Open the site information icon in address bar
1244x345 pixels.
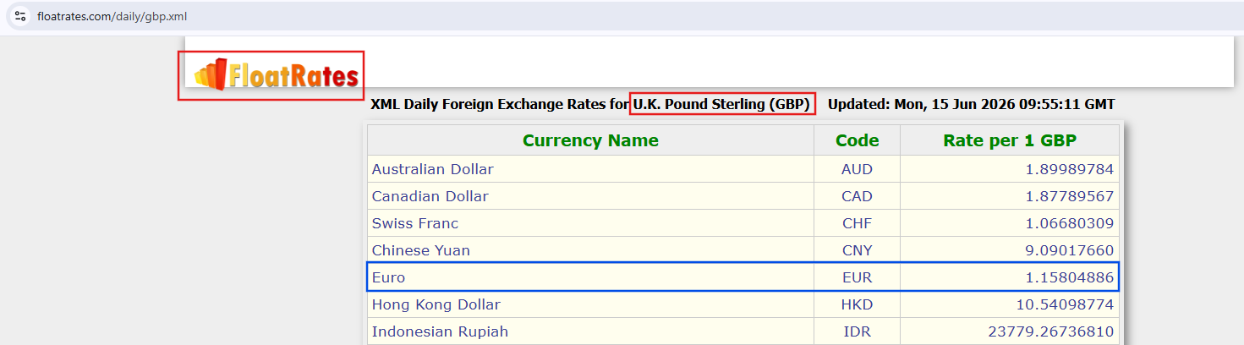pyautogui.click(x=20, y=16)
